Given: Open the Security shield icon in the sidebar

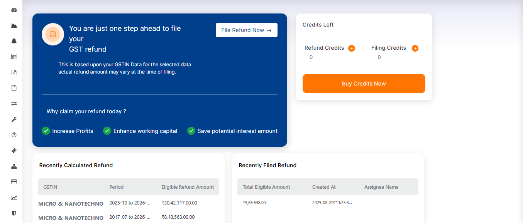Looking at the screenshot, I should pos(14,213).
